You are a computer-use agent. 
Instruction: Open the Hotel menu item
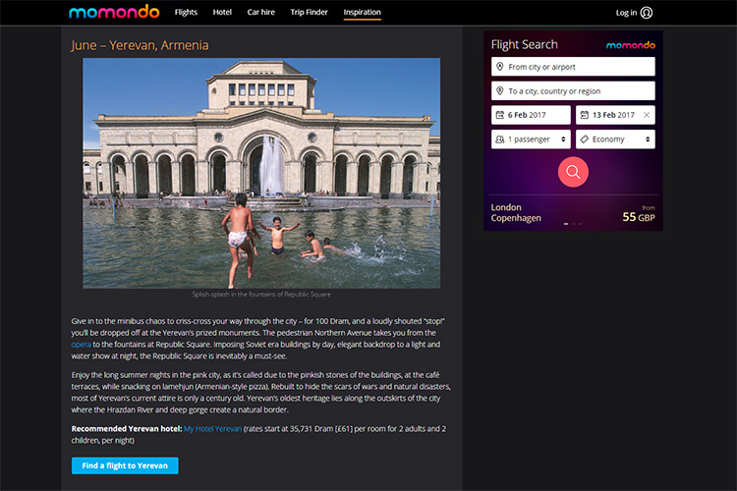tap(222, 12)
